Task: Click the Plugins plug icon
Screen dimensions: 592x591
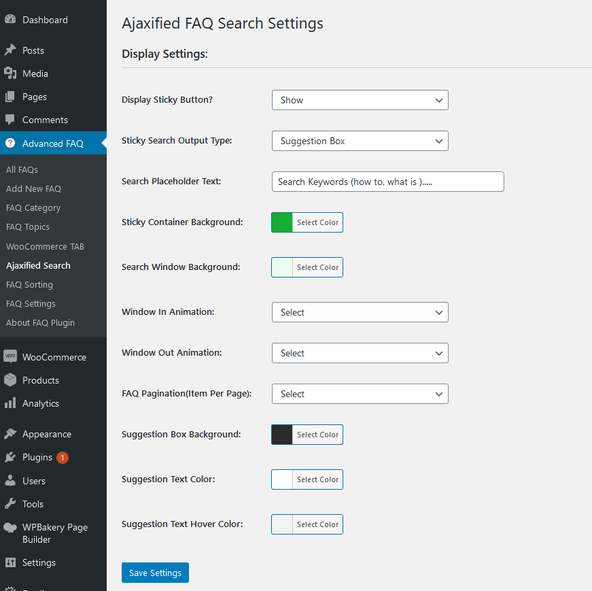Action: 10,457
